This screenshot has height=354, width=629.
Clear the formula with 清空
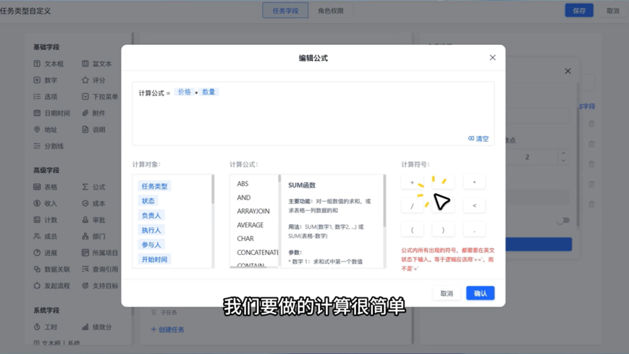[478, 139]
